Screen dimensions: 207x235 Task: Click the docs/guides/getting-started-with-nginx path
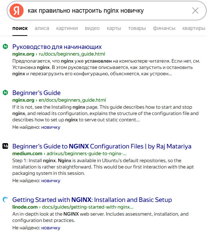[88, 207]
